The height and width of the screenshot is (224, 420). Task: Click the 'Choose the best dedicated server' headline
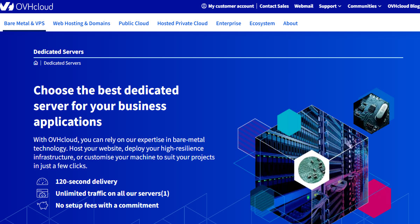coord(106,106)
